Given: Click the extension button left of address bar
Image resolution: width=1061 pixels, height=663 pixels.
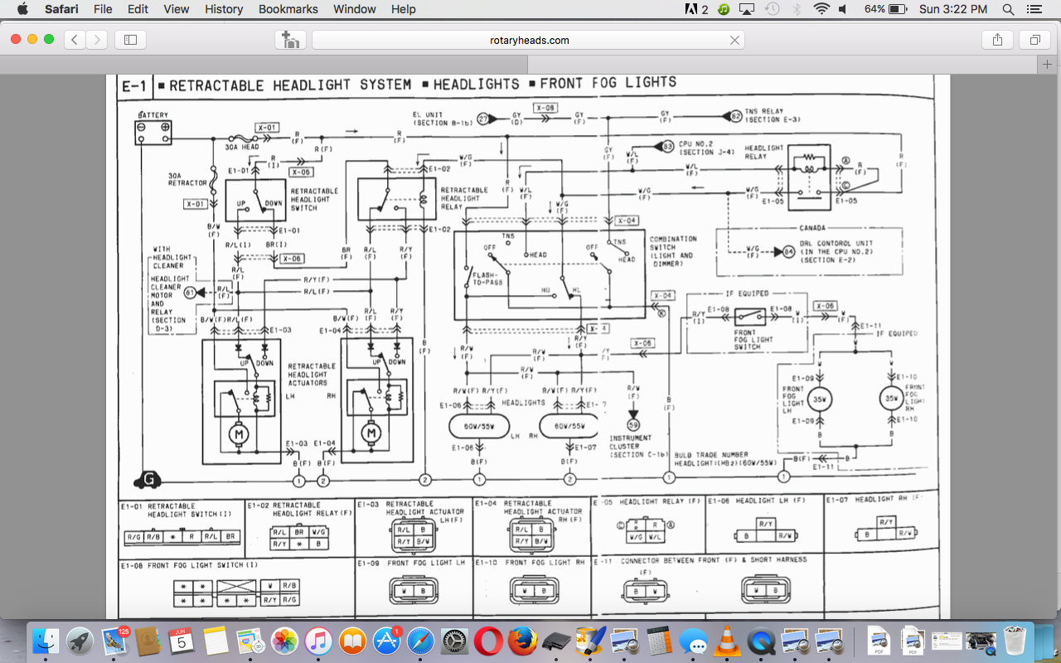Looking at the screenshot, I should point(290,40).
